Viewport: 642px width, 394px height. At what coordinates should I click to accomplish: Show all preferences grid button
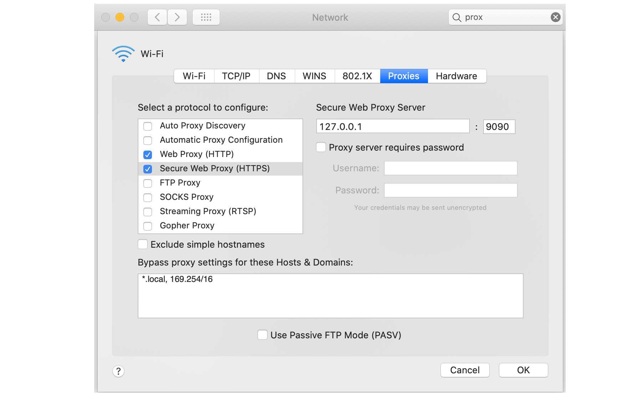(206, 17)
